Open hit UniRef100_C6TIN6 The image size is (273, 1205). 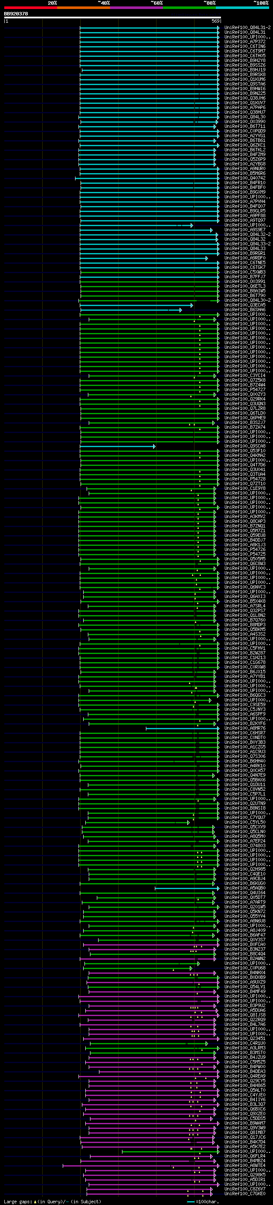(245, 46)
